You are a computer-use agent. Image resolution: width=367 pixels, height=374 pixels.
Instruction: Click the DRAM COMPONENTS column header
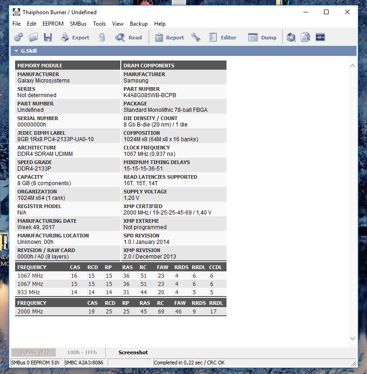pos(174,66)
